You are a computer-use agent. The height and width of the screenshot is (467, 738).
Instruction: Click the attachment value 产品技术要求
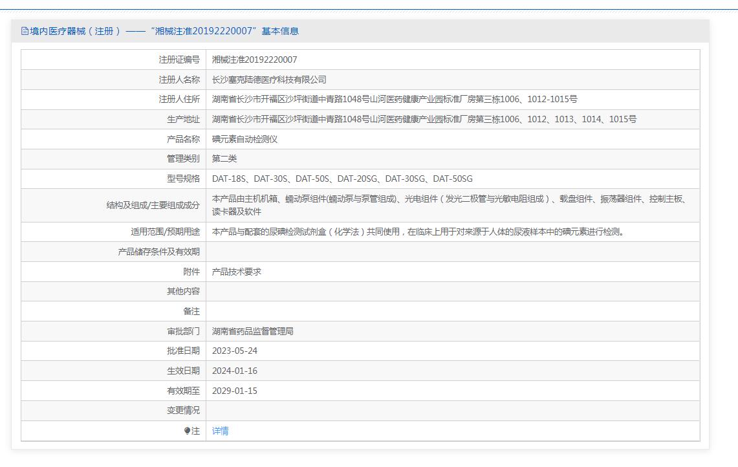[237, 272]
